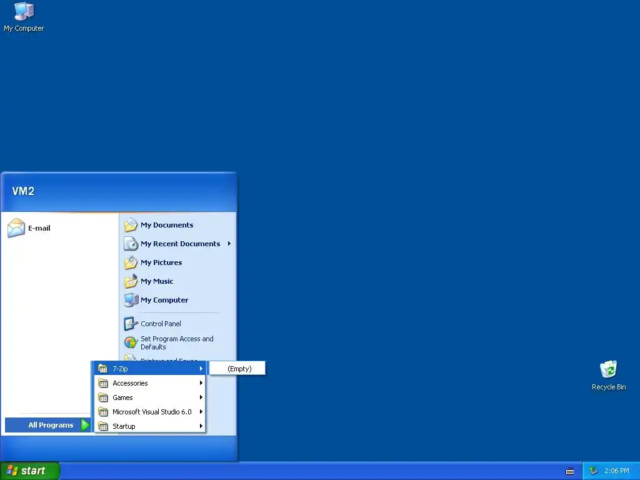Click the keyboard icon in the taskbar
Image resolution: width=640 pixels, height=480 pixels.
click(570, 471)
